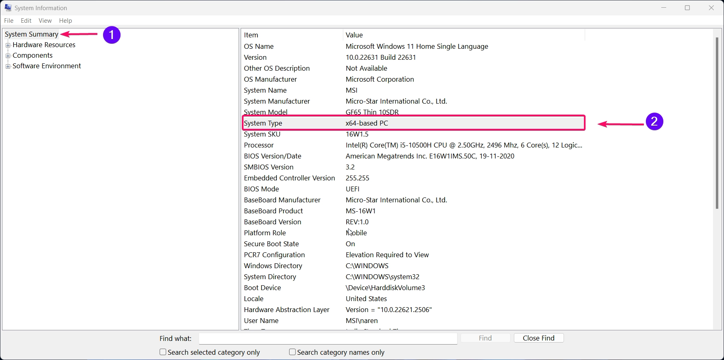Viewport: 724px width, 360px height.
Task: Select the Windows Directory row
Action: click(x=413, y=266)
